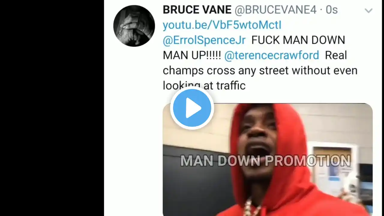Open the @terencecrawford mention
The image size is (384, 216).
pyautogui.click(x=271, y=55)
